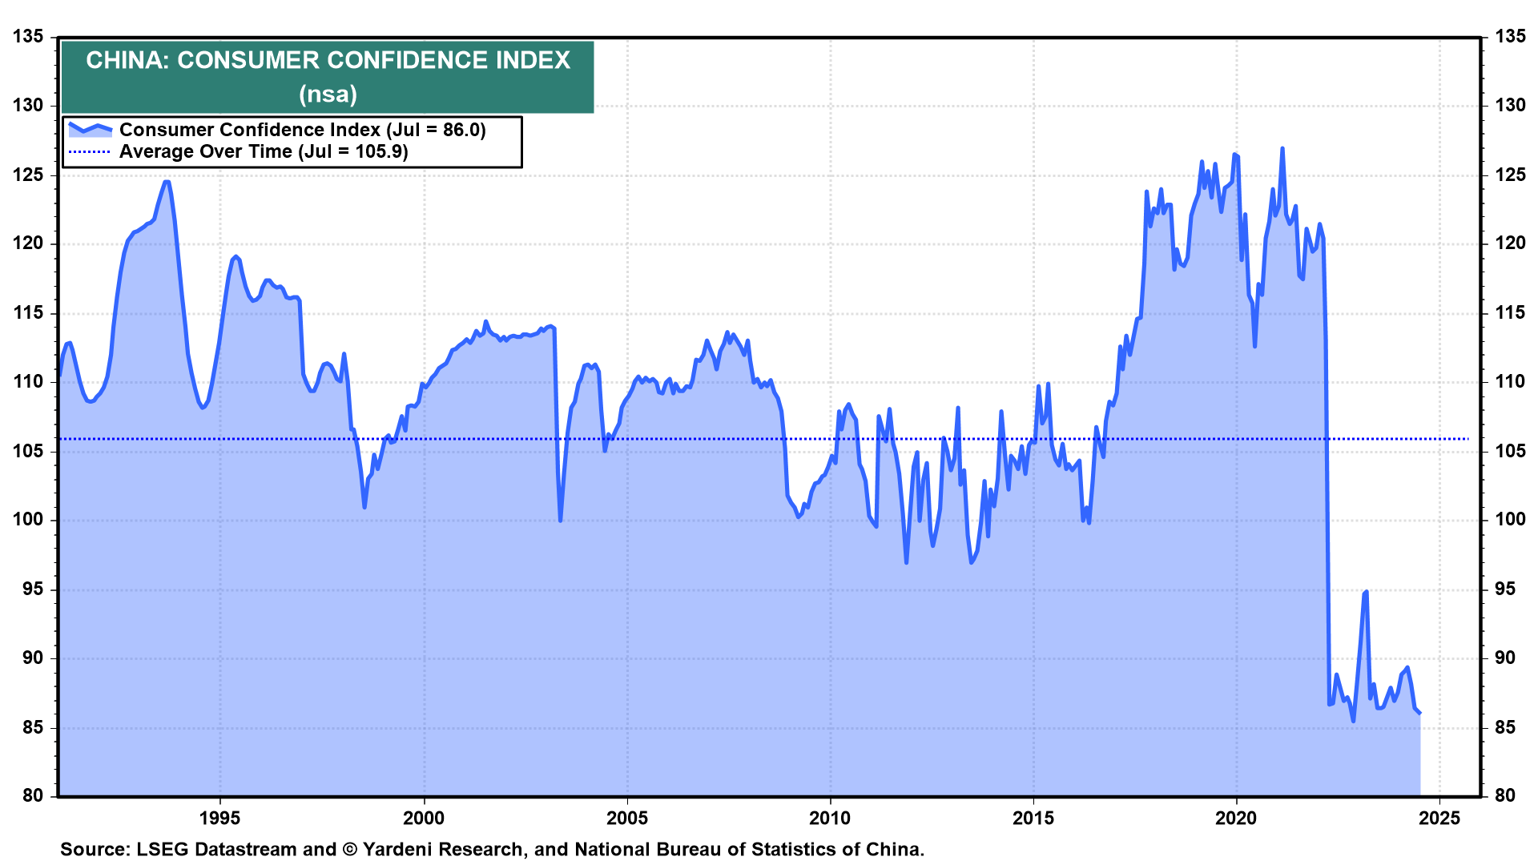The width and height of the screenshot is (1538, 865).
Task: Click the 1995 label on x-axis
Action: coord(219,819)
